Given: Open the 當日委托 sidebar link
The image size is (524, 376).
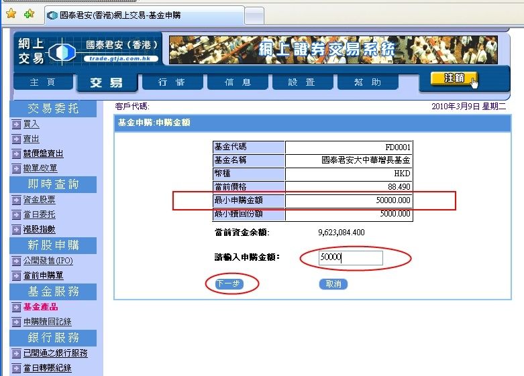Looking at the screenshot, I should 39,214.
